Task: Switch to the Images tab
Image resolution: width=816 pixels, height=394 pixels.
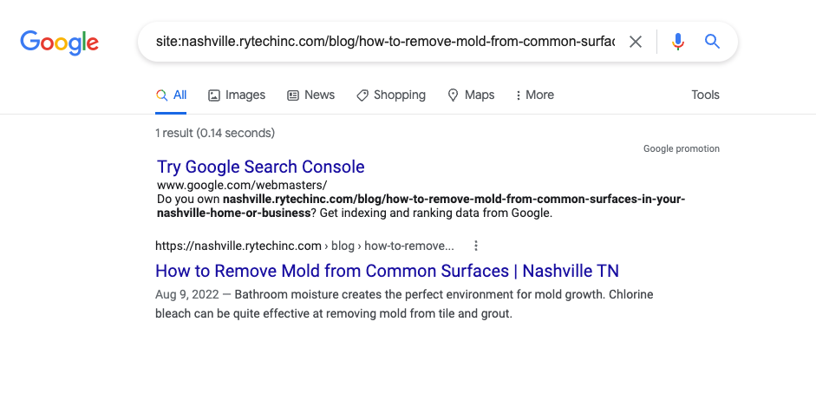Action: pyautogui.click(x=237, y=95)
